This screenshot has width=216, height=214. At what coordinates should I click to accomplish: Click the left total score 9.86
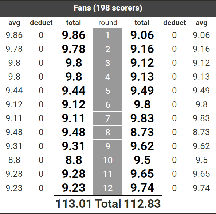[74, 35]
